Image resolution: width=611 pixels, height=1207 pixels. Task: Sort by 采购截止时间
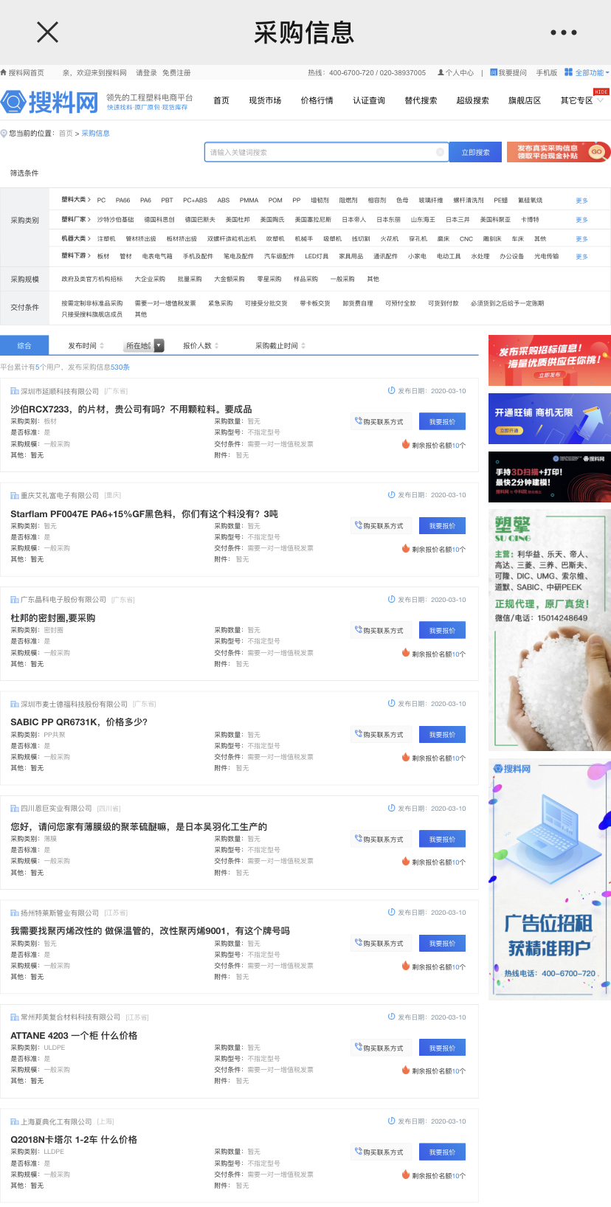[280, 345]
